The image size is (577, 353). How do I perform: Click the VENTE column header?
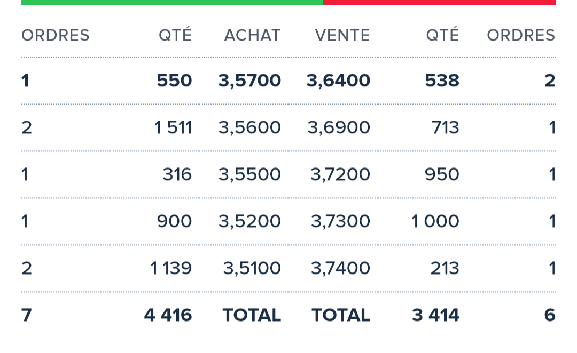pyautogui.click(x=342, y=36)
